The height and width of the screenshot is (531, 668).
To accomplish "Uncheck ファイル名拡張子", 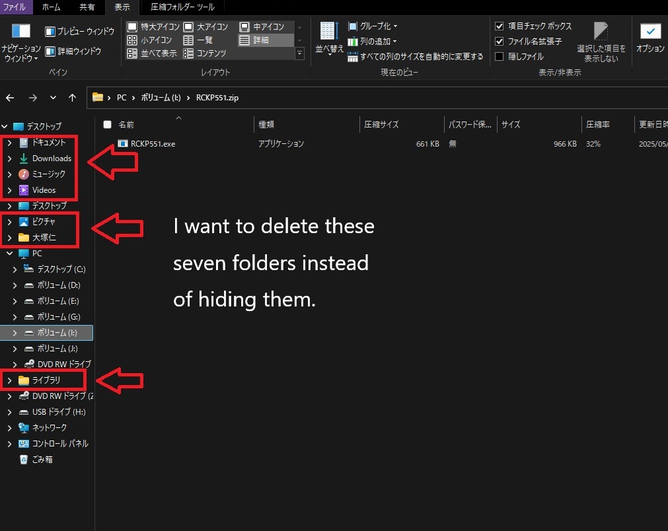I will [x=500, y=42].
